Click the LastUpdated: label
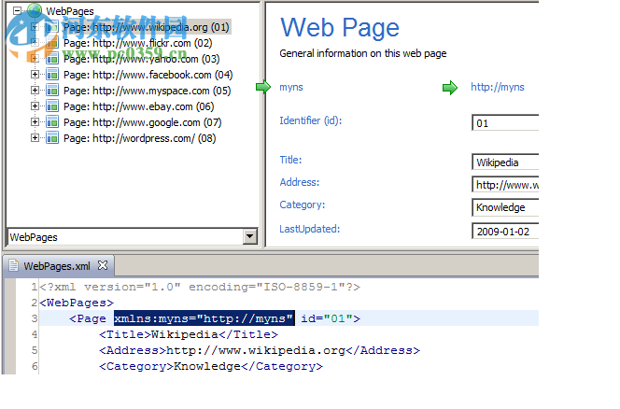Screen dimensions: 620x409 tap(310, 229)
